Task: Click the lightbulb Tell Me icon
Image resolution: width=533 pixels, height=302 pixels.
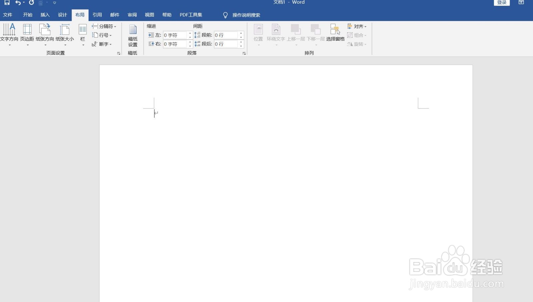Action: pos(225,15)
